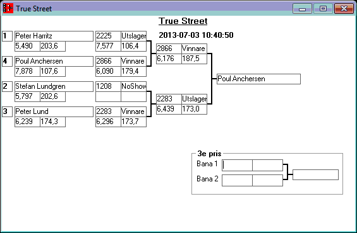Click the Stefan Lundgren name field
Image resolution: width=357 pixels, height=233 pixels.
tap(54, 86)
